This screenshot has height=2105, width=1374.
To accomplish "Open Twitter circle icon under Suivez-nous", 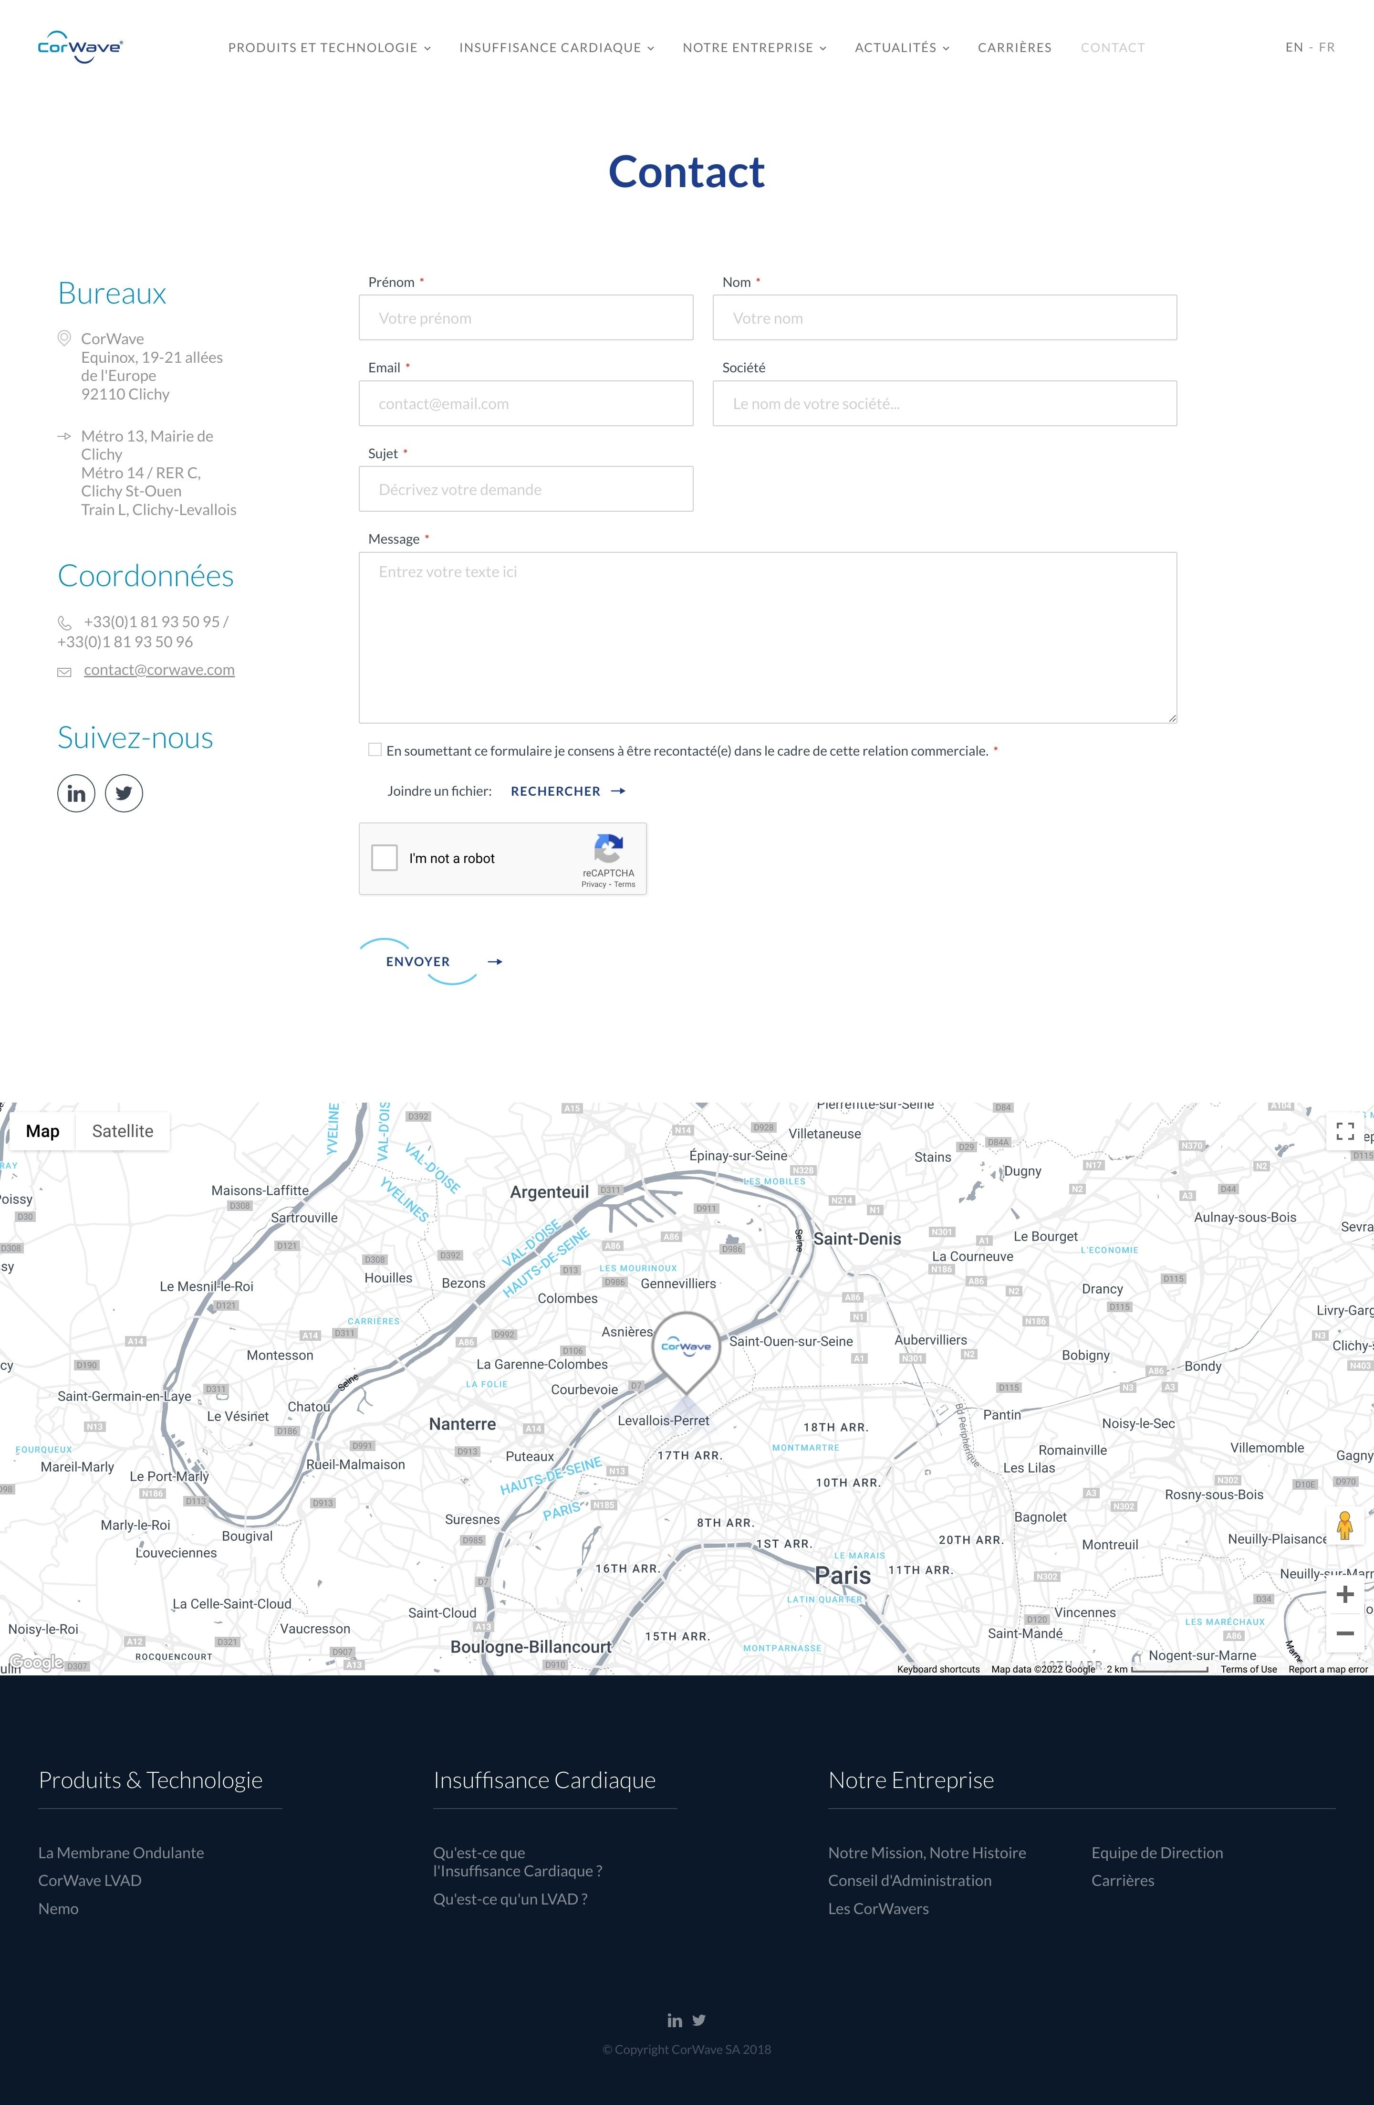I will click(124, 793).
